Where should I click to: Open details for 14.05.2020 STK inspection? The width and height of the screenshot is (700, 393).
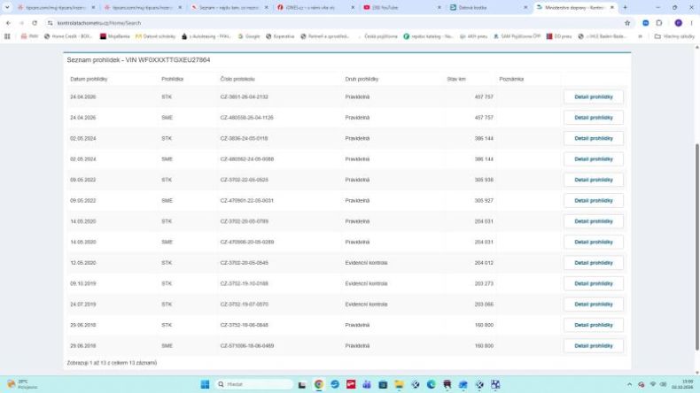(594, 221)
